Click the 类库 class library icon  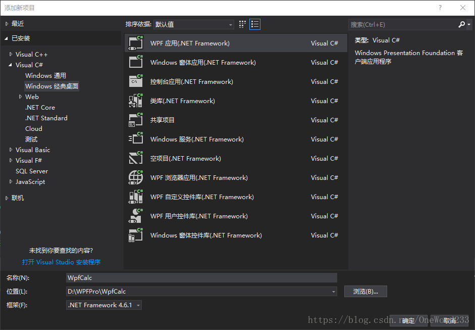pyautogui.click(x=136, y=101)
